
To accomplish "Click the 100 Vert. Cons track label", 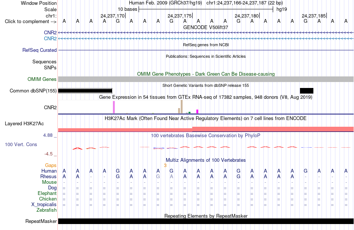I will [21, 144].
